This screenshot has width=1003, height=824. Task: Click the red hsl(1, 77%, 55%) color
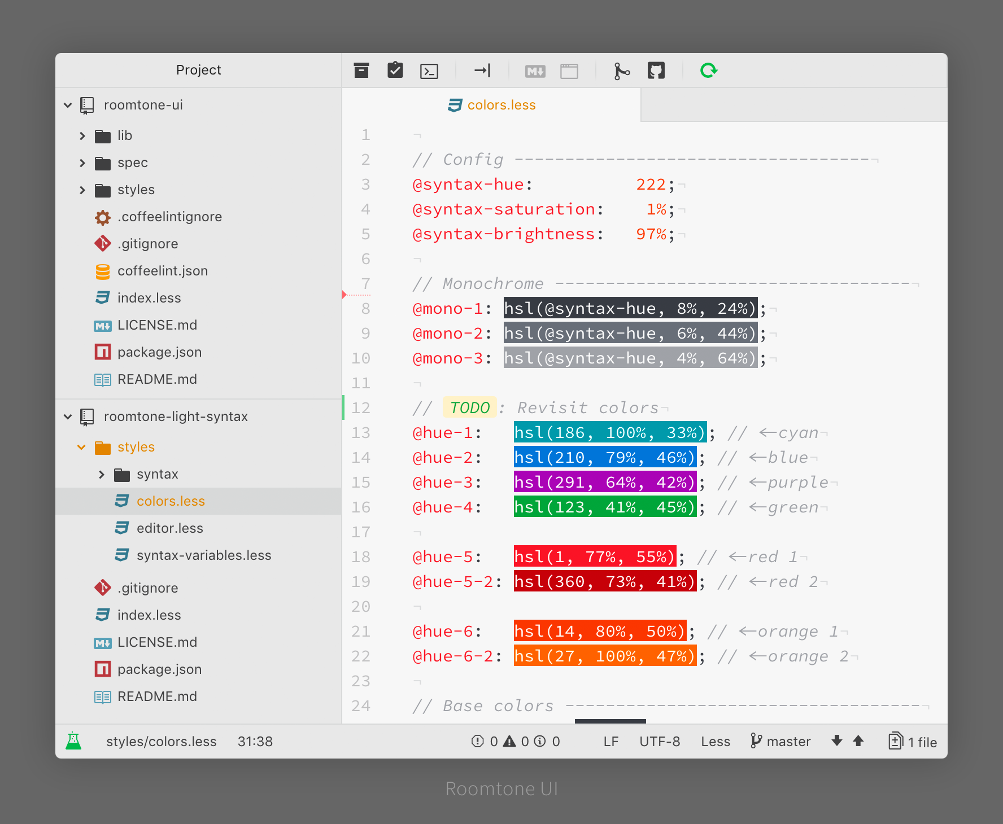coord(595,557)
